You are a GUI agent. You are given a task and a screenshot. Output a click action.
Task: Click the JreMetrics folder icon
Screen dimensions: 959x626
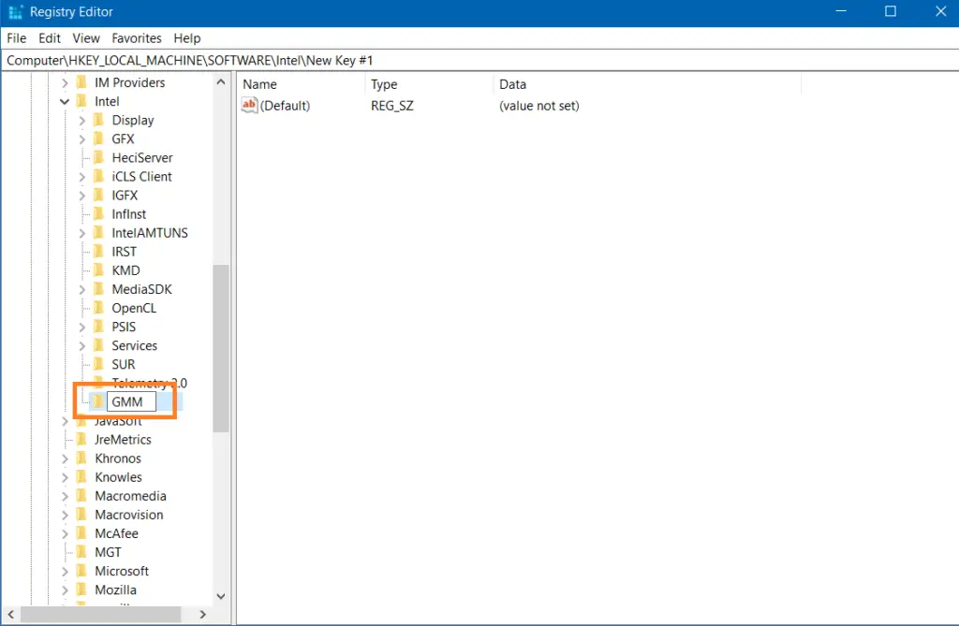click(x=81, y=439)
